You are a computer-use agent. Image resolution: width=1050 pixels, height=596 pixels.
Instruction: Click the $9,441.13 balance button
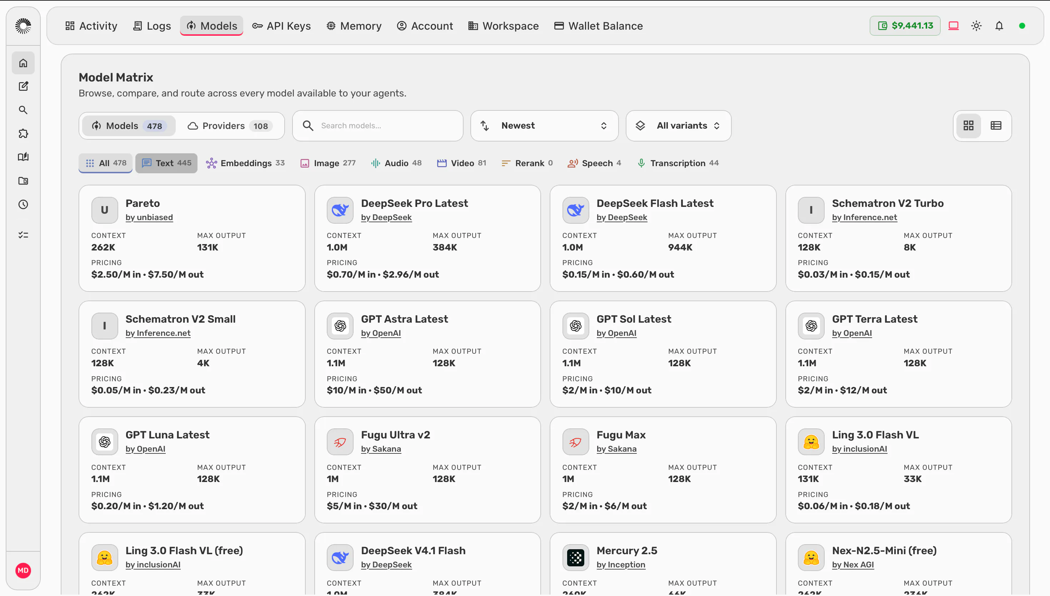(x=905, y=26)
